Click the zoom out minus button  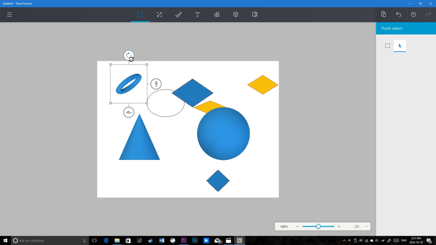(x=297, y=226)
